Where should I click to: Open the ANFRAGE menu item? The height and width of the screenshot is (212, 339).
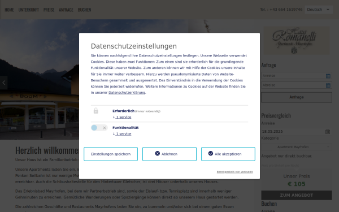tap(66, 10)
